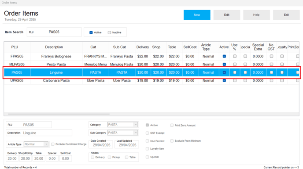Screen dimensions: 303x169
Task: Toggle Special checkbox in MLPAS05 row
Action: coord(245,65)
